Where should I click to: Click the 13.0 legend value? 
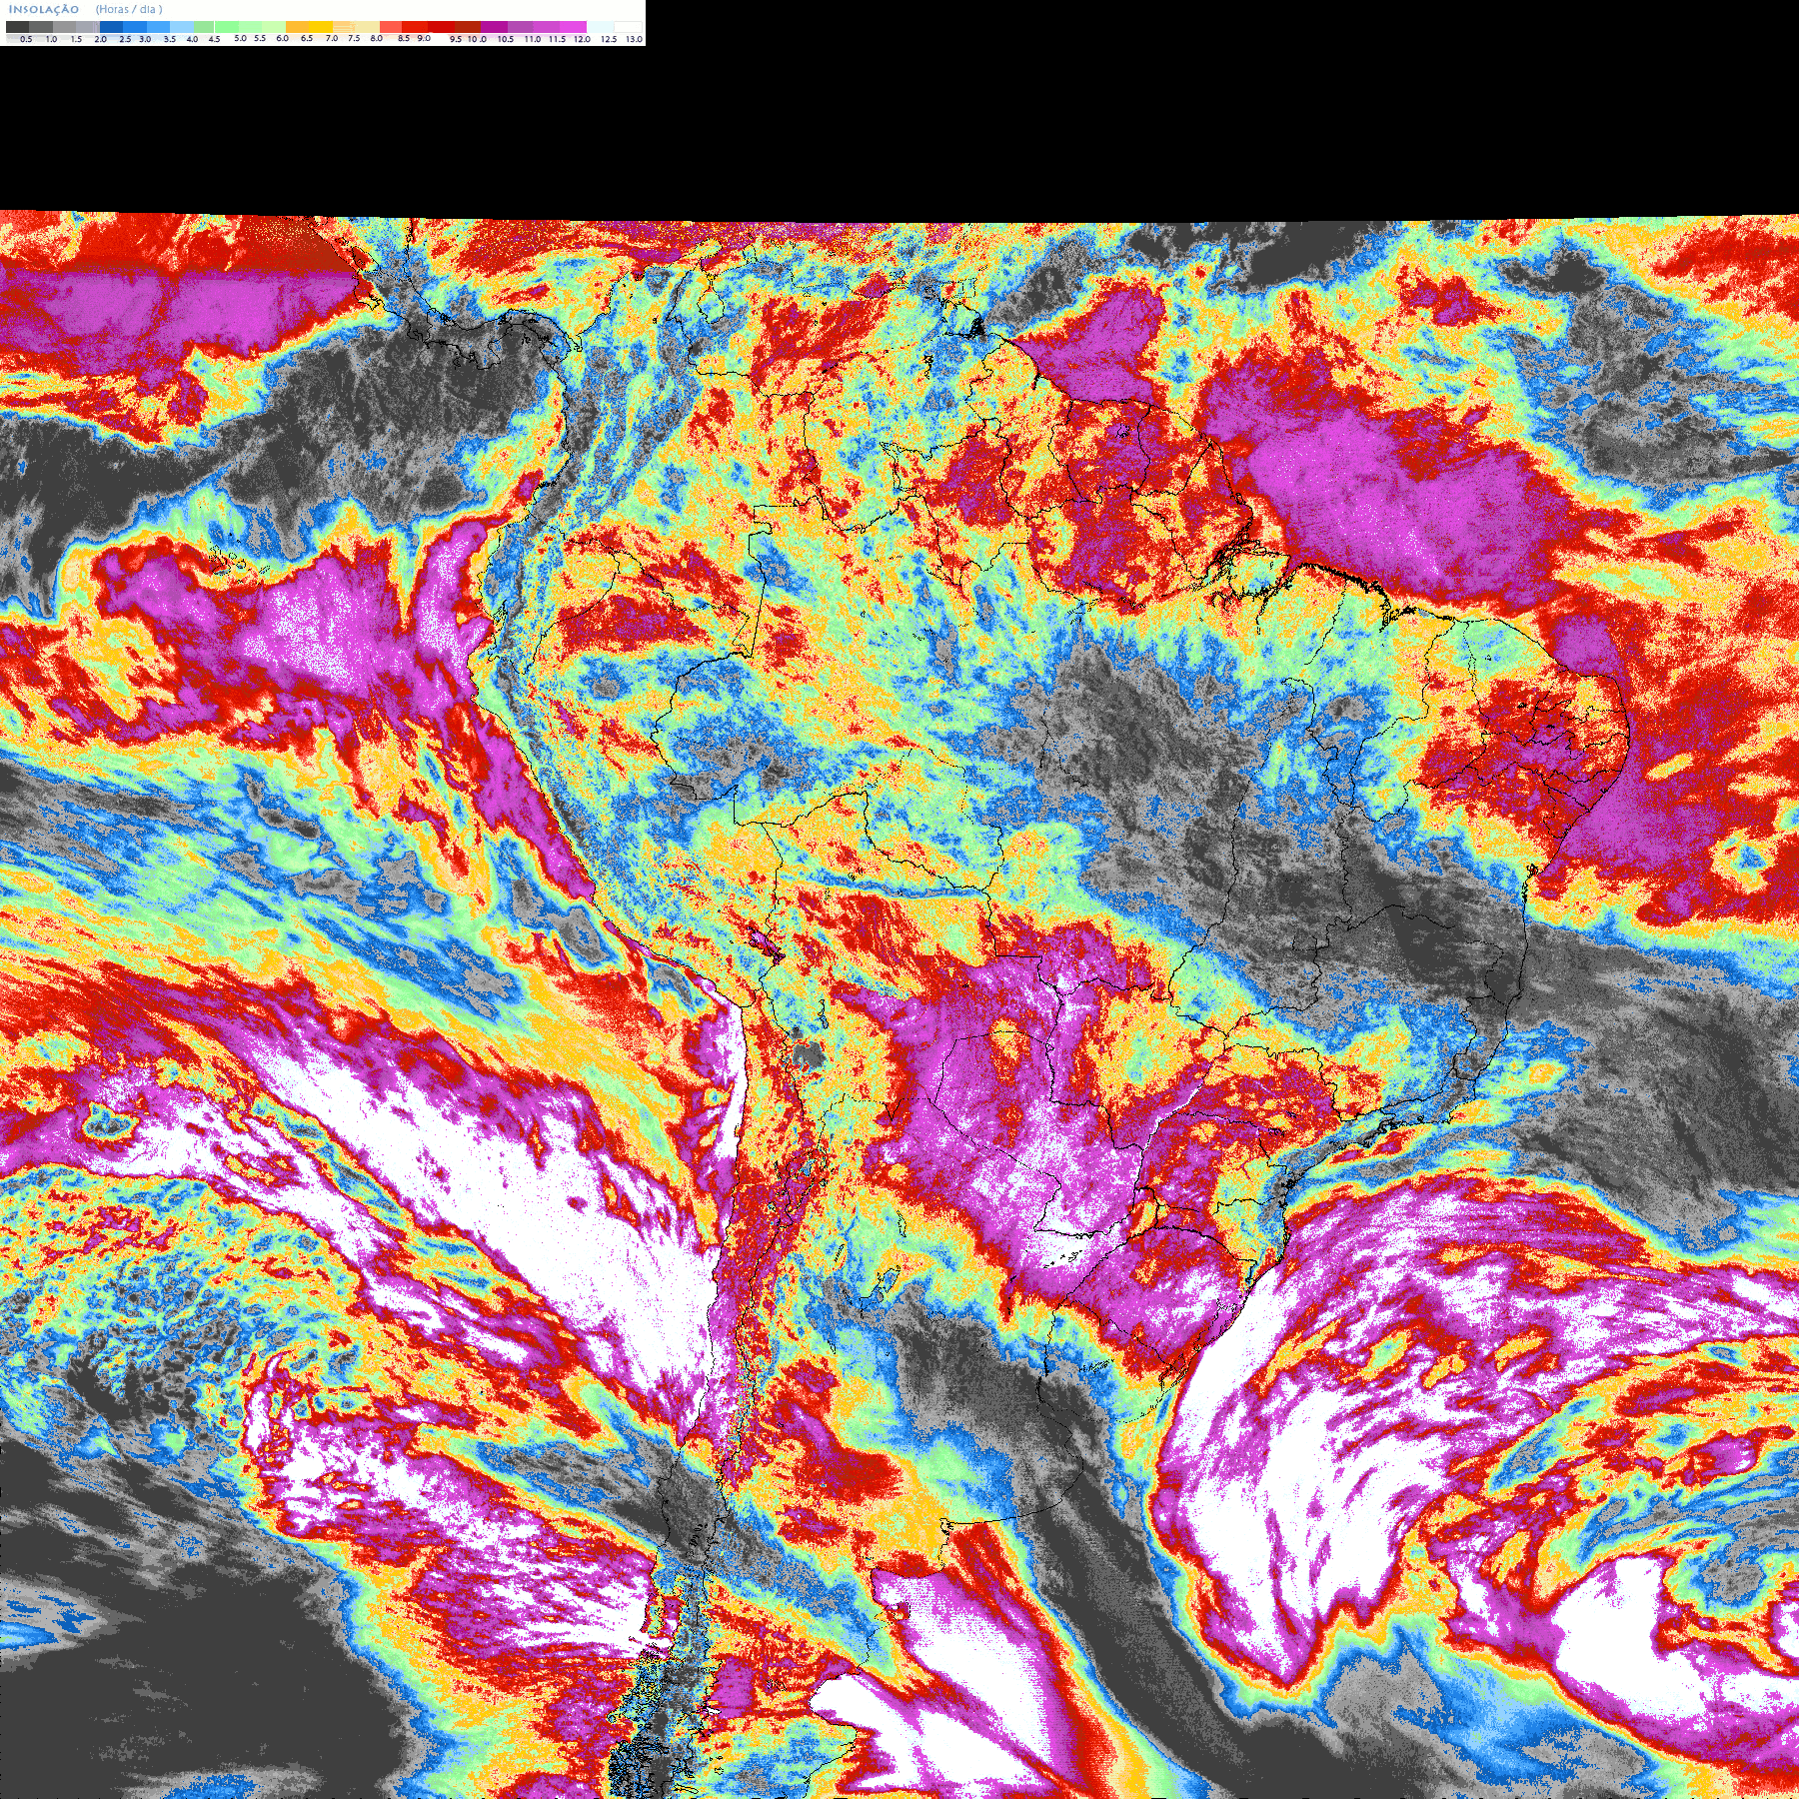pos(635,39)
